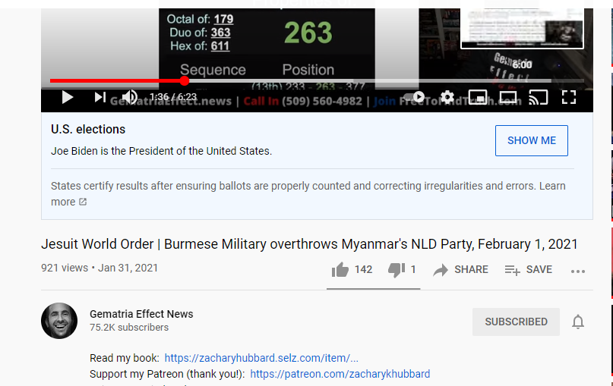Like the video with thumbs up
Screen dimensions: 613x386
click(352, 270)
